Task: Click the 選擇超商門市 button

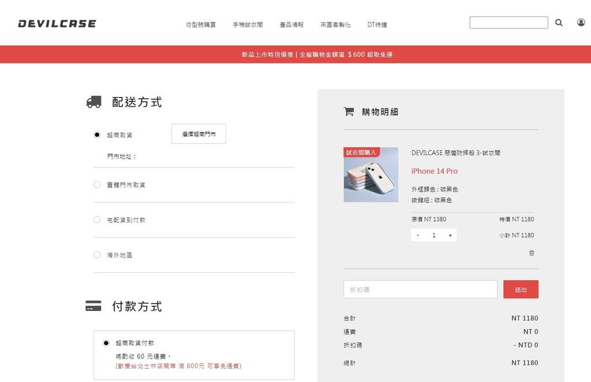Action: pos(199,134)
